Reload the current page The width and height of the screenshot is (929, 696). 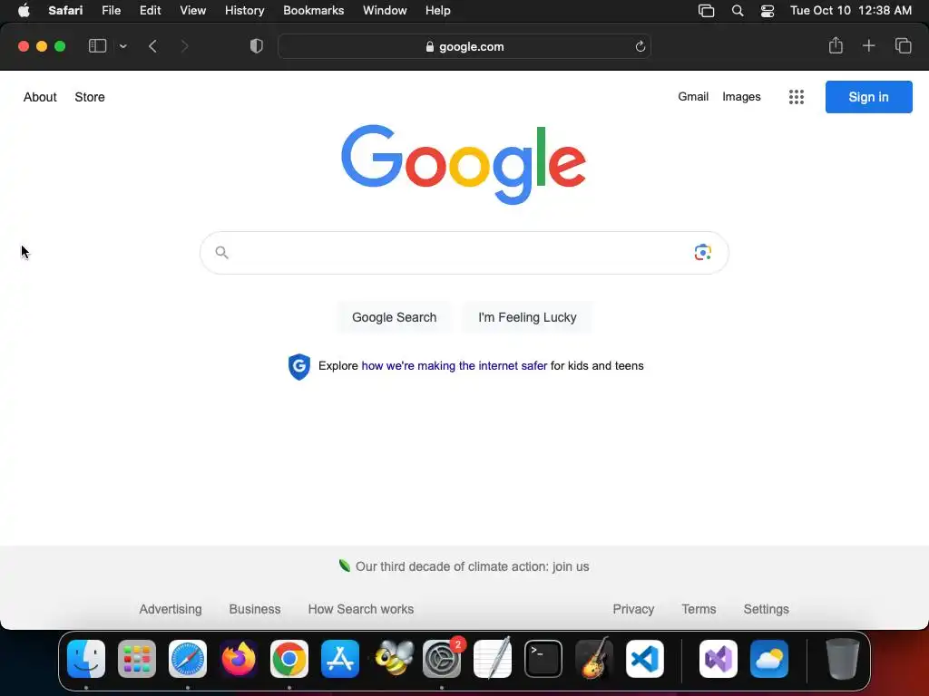pos(640,47)
